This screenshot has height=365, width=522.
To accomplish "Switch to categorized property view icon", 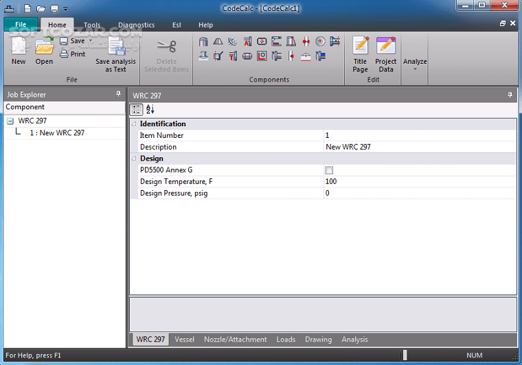I will point(136,109).
